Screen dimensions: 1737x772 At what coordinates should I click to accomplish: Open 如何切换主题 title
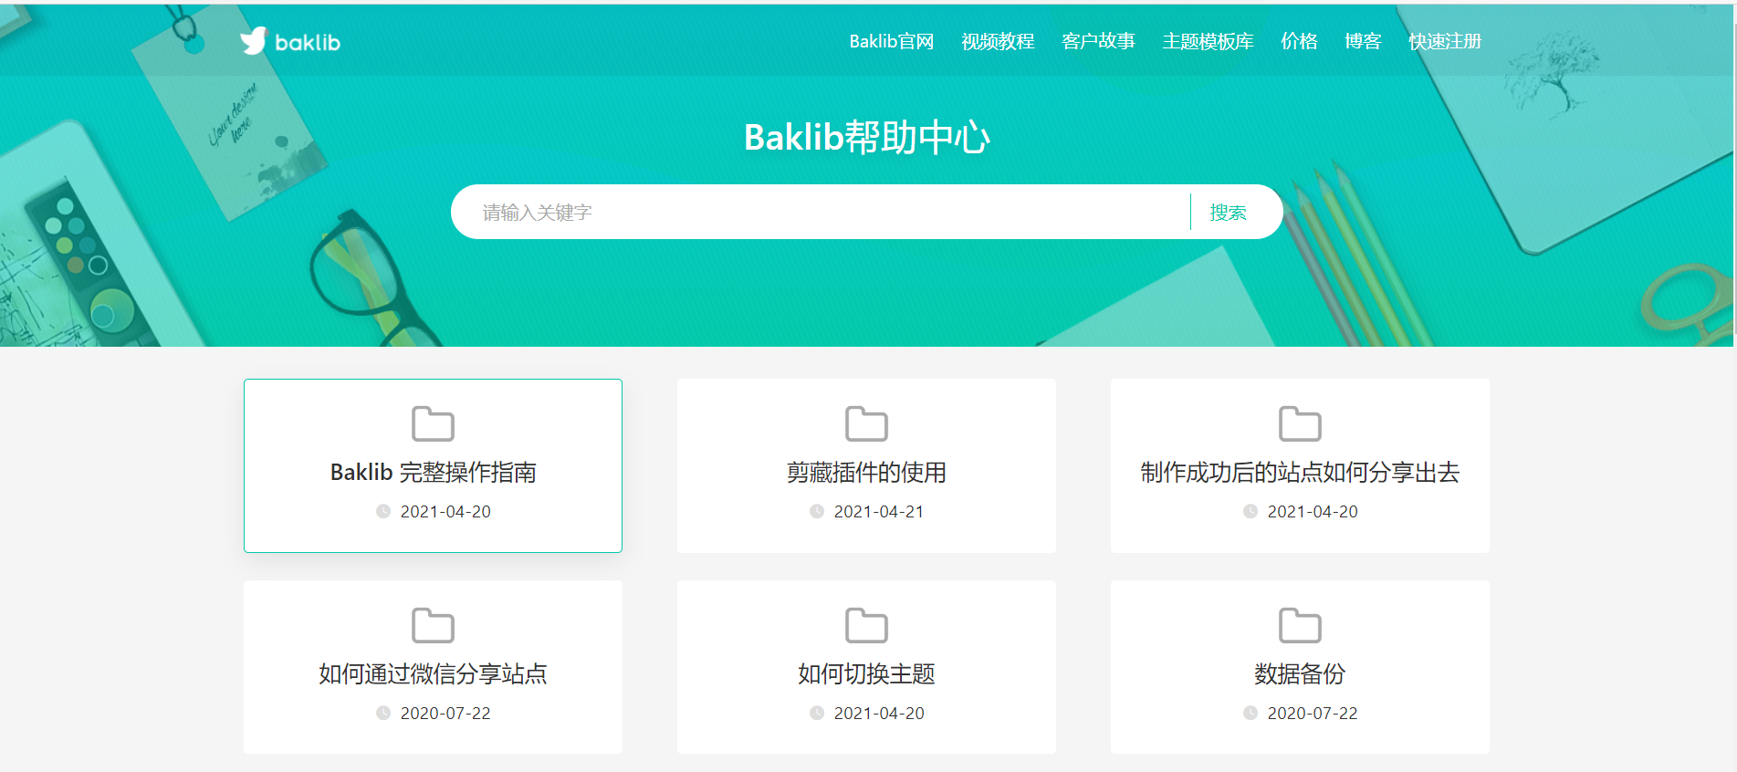click(x=866, y=674)
